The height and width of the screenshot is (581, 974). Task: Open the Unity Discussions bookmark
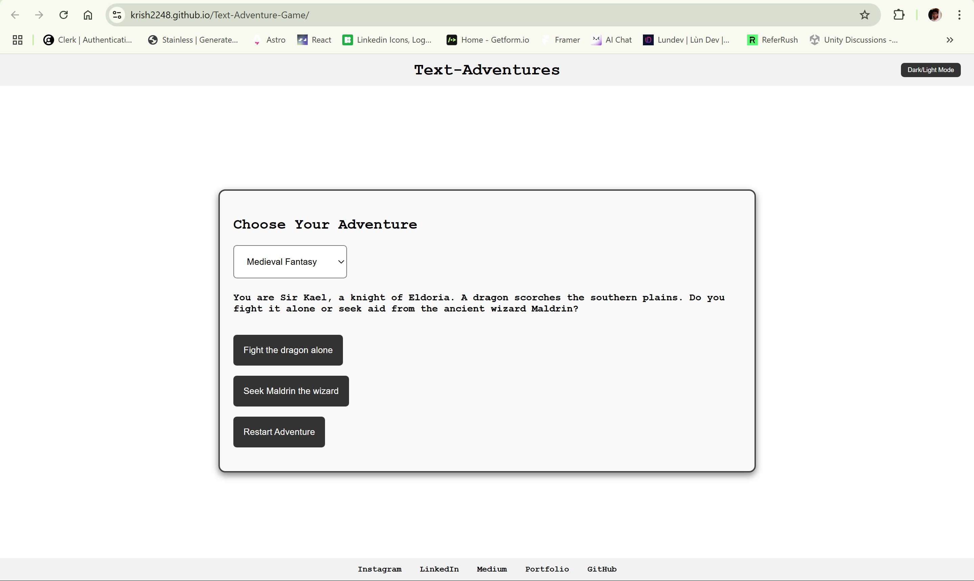854,40
